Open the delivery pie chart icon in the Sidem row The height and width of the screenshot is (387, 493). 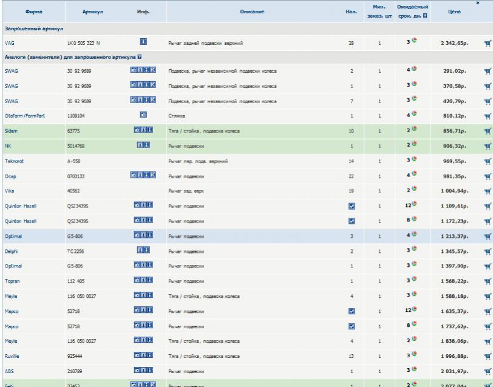pyautogui.click(x=414, y=129)
